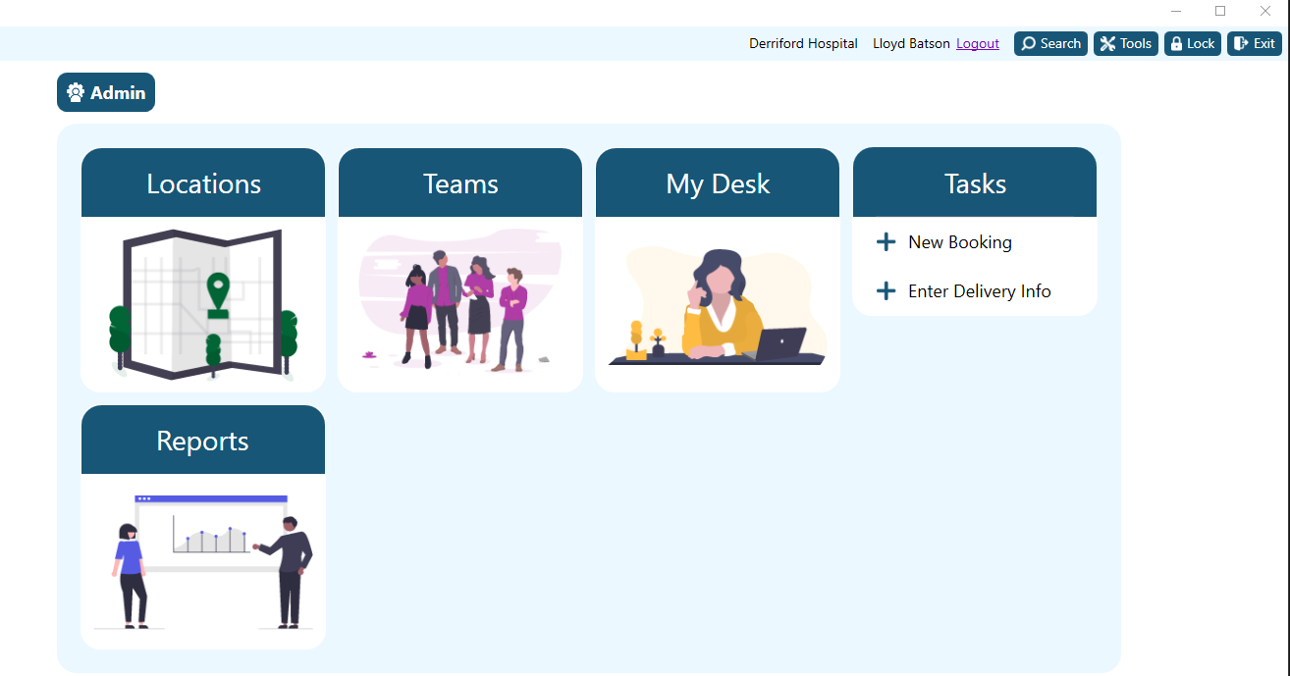The height and width of the screenshot is (676, 1290).
Task: Minimize the application window
Action: click(1176, 11)
